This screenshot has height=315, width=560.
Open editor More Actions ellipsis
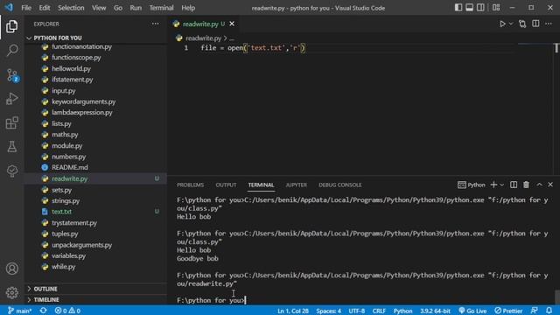549,24
